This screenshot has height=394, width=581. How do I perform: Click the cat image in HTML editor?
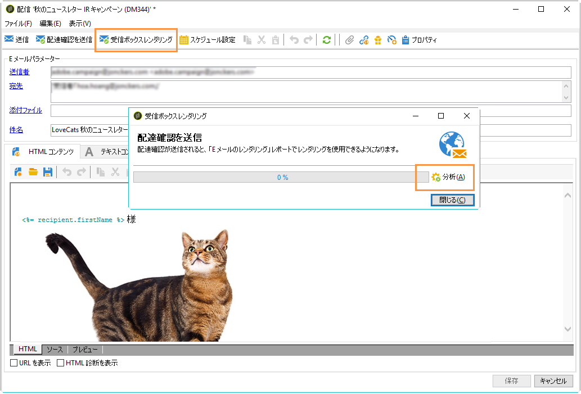point(139,285)
